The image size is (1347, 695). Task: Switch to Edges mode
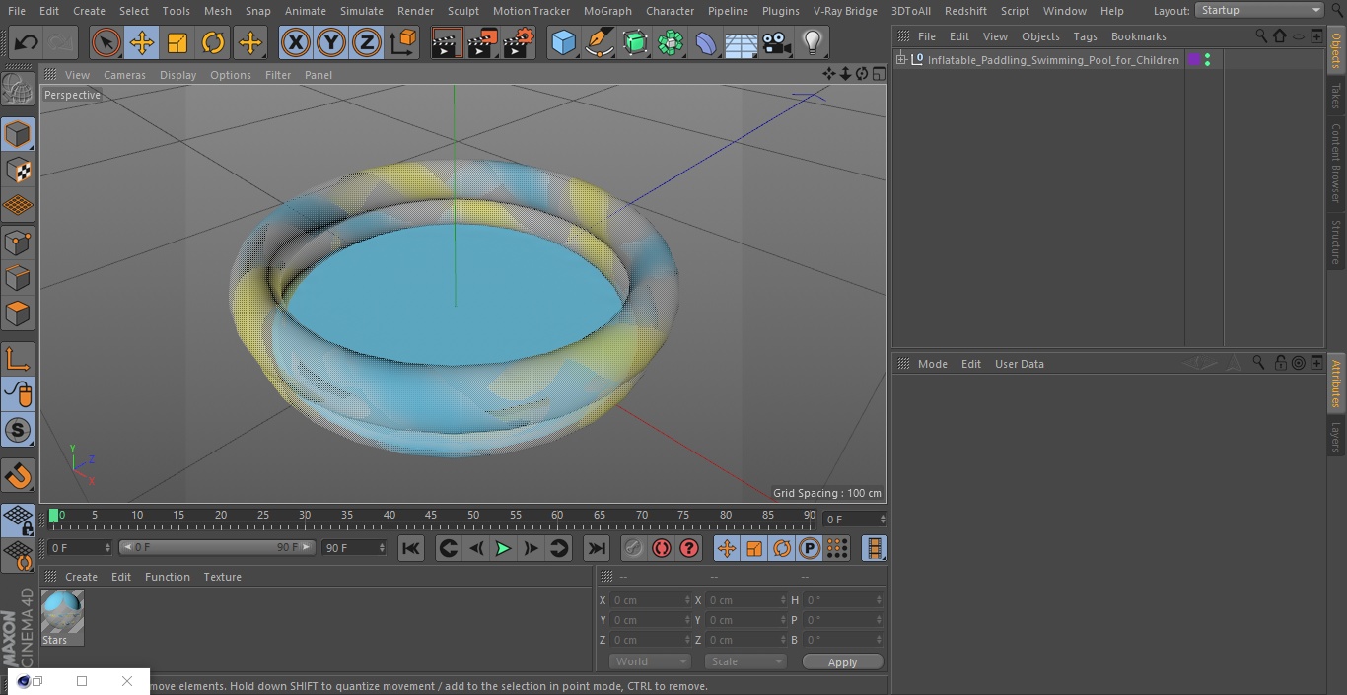18,277
